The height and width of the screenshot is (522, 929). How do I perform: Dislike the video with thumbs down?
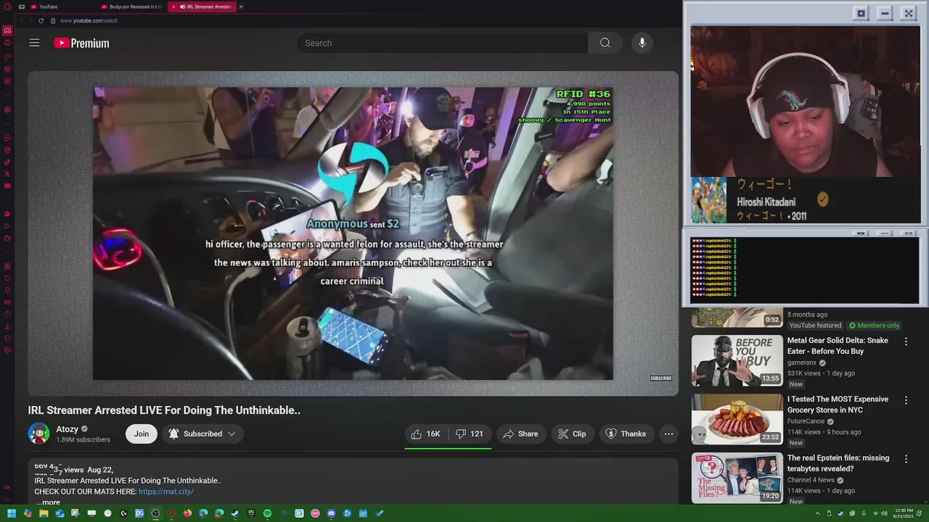[469, 434]
